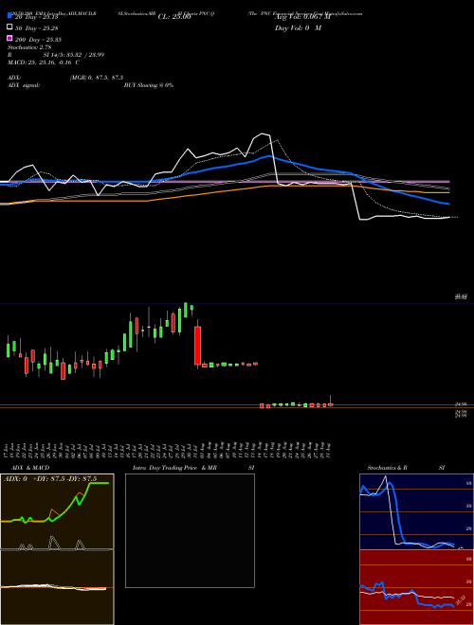The height and width of the screenshot is (625, 474).
Task: Click the 'BUY Slowing @ 0%' signal text
Action: tap(149, 85)
